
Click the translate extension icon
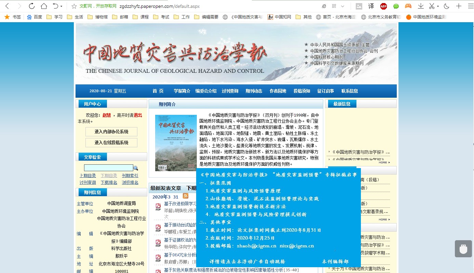click(371, 6)
